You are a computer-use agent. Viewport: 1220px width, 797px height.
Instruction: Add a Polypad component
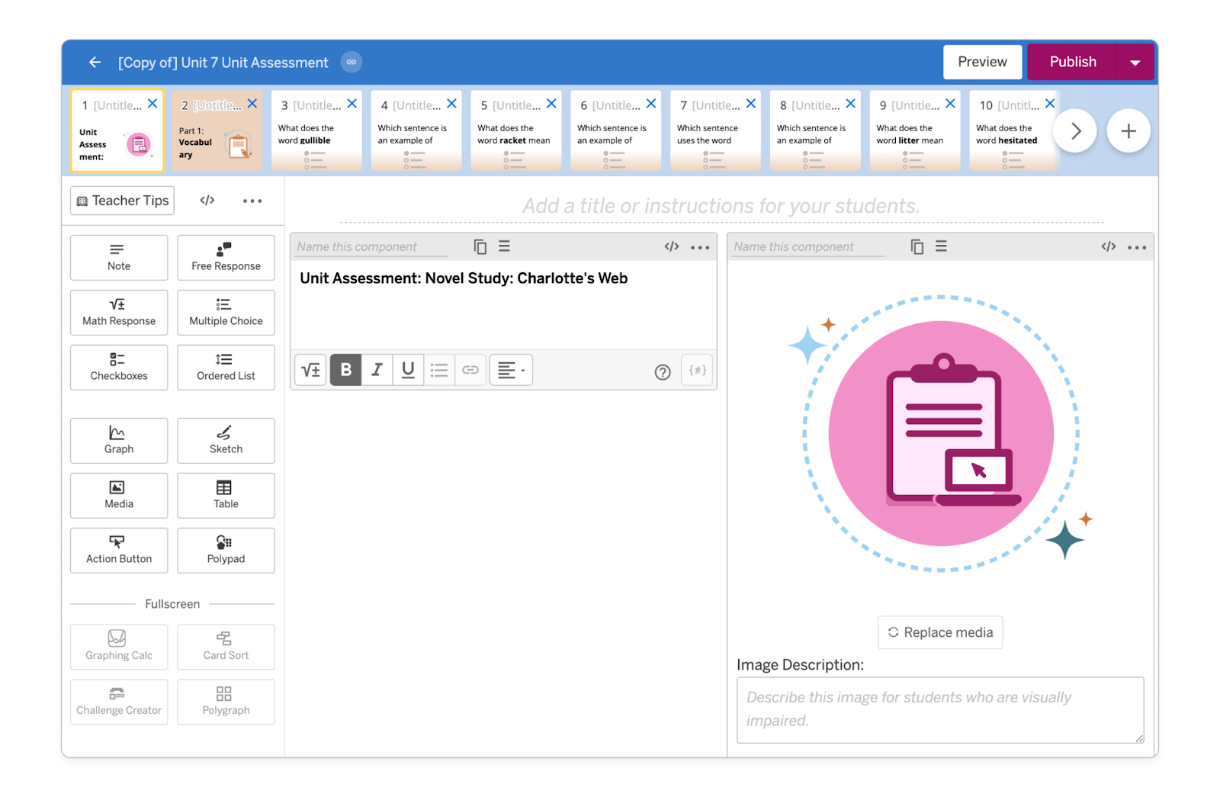tap(225, 550)
